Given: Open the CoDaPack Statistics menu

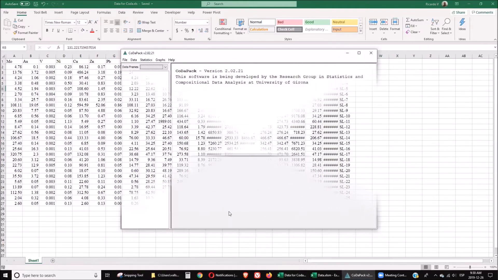Looking at the screenshot, I should 146,60.
